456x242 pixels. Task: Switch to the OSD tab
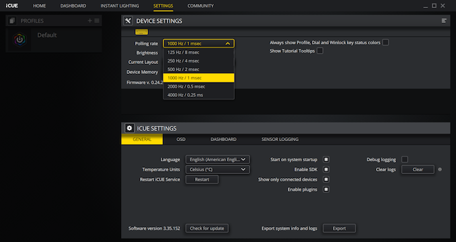pos(181,139)
